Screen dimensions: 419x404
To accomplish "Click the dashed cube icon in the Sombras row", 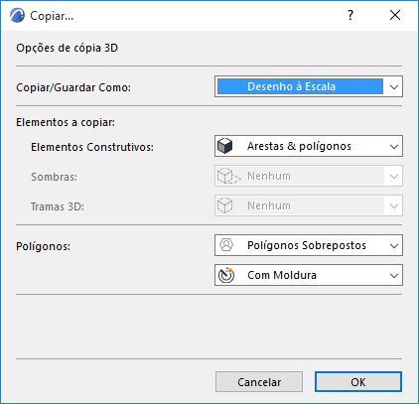I will point(228,176).
